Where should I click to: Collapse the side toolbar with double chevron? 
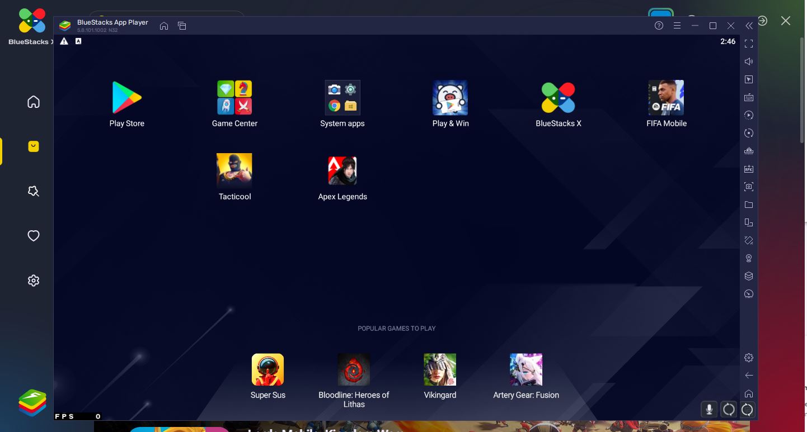749,26
